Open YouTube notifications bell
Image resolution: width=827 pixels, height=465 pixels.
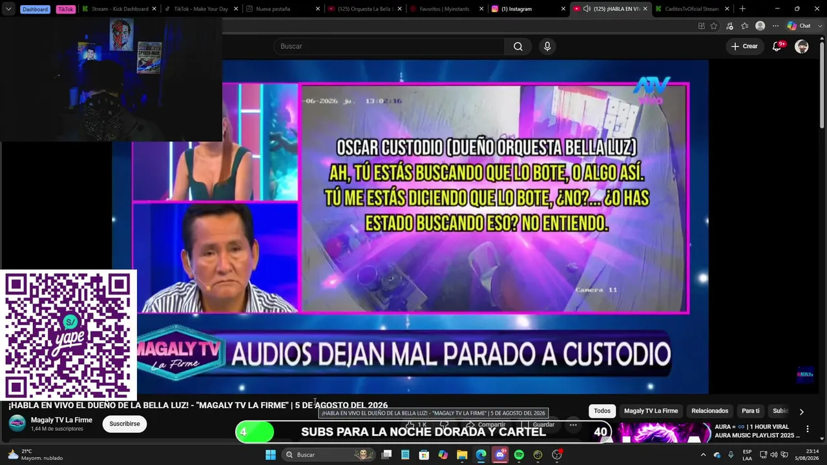(777, 46)
